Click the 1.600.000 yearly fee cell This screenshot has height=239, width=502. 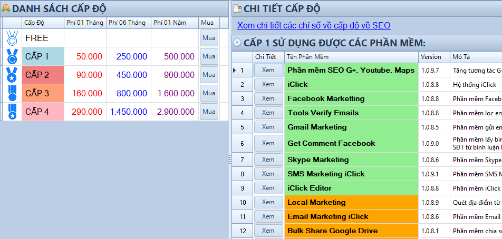click(175, 93)
